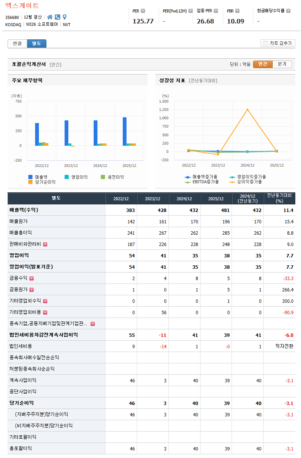Click the 당기순이익 orange legend swatch
Screen dimensions: 301x458
pos(30,182)
